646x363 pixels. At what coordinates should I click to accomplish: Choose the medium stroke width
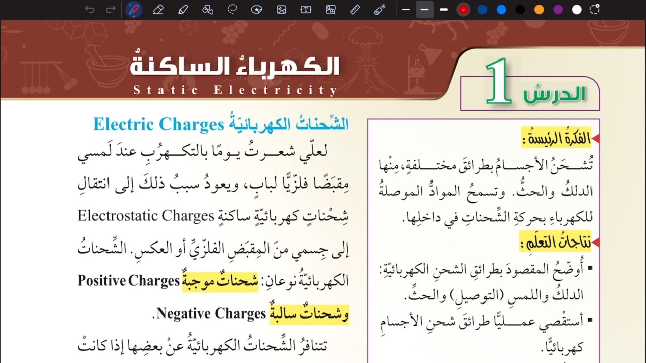tap(425, 10)
